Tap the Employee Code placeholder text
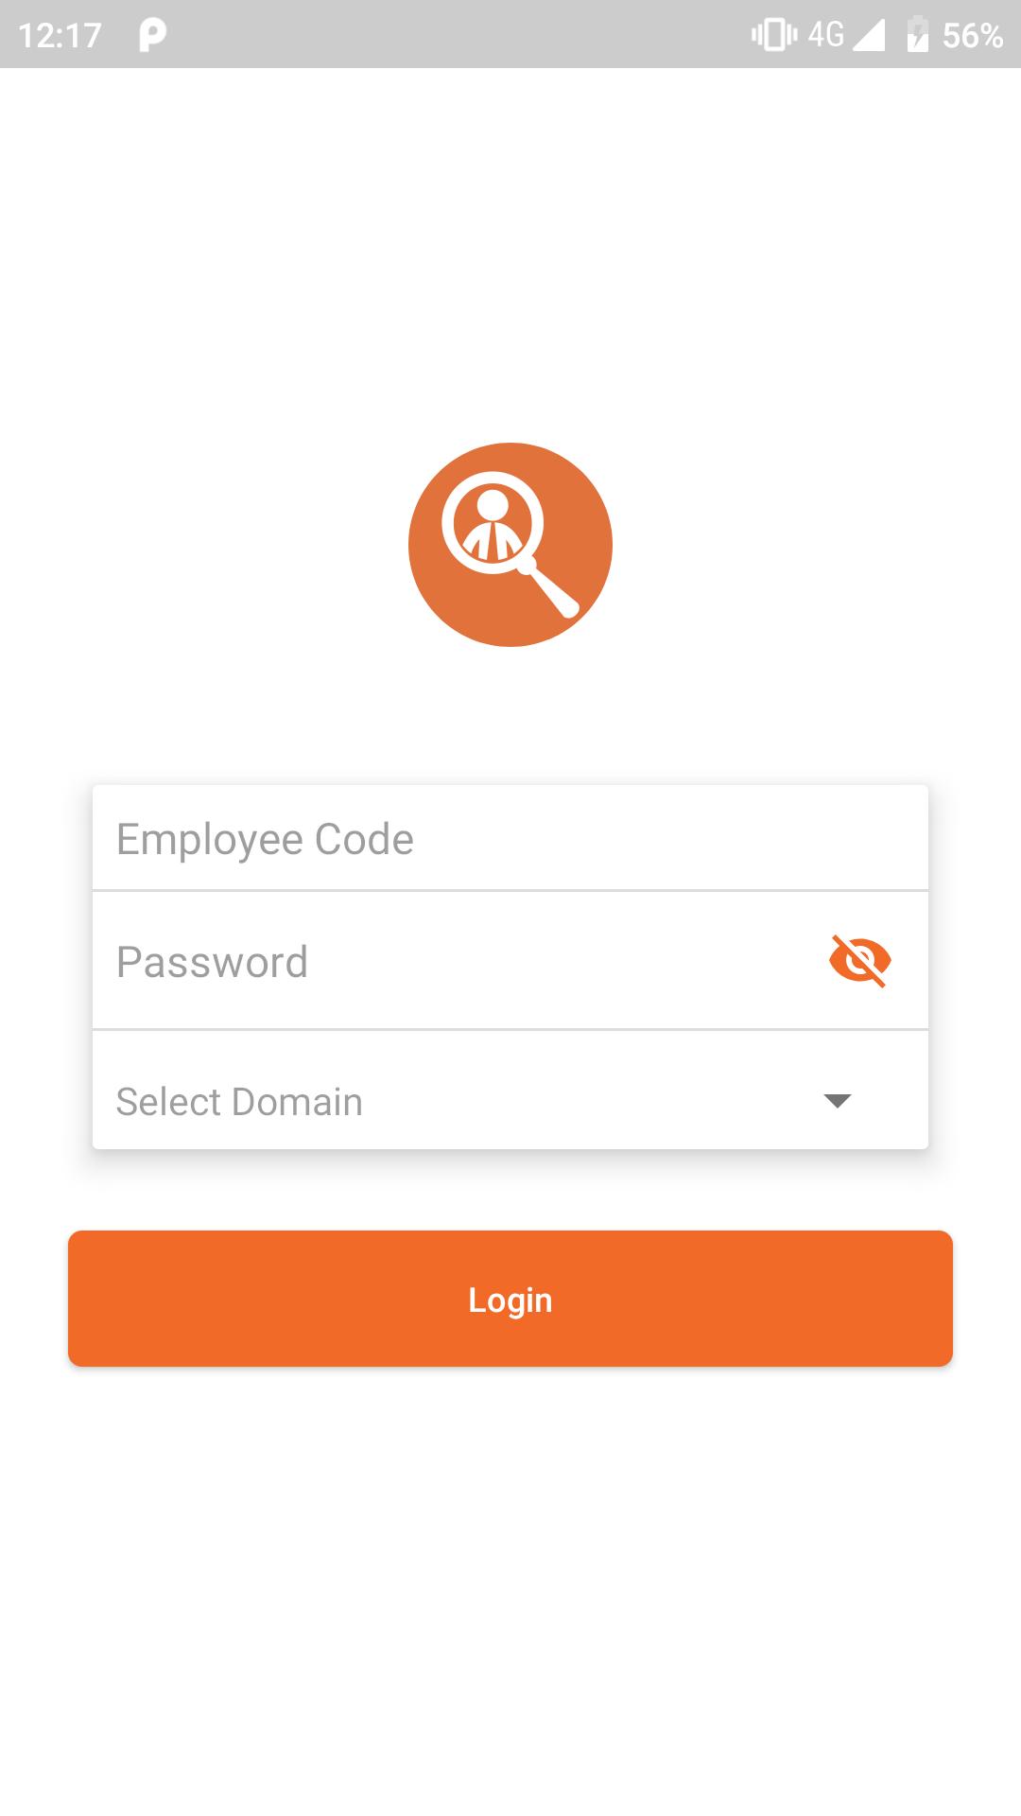 265,840
